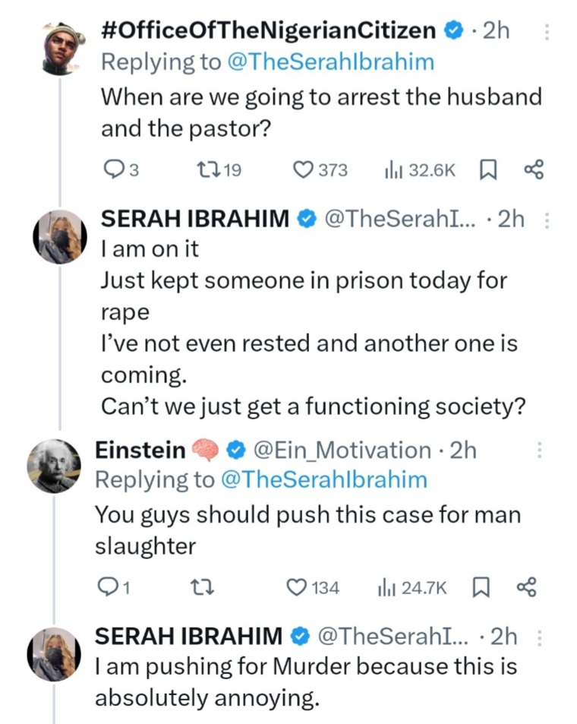Share Einstein's man slaughter tweet
The image size is (577, 724).
click(x=525, y=587)
